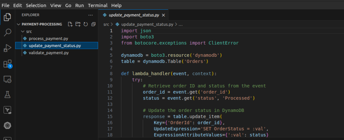Click the EXPLORER panel title
This screenshot has height=140, width=344.
click(x=31, y=15)
